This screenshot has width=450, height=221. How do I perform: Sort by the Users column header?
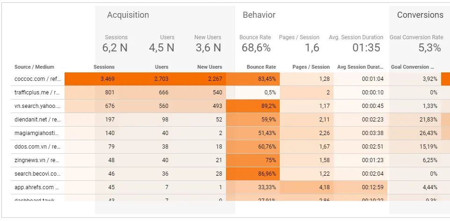click(161, 67)
